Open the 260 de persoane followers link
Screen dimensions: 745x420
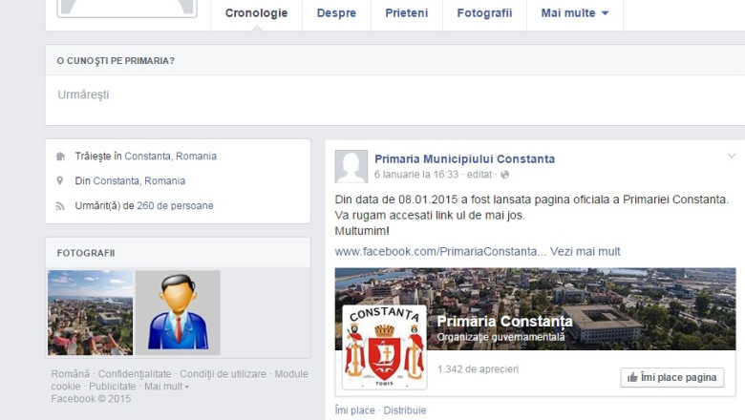click(x=175, y=206)
